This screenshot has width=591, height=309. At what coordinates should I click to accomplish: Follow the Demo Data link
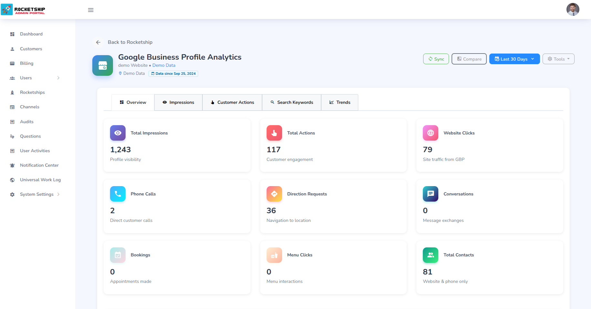pos(164,65)
